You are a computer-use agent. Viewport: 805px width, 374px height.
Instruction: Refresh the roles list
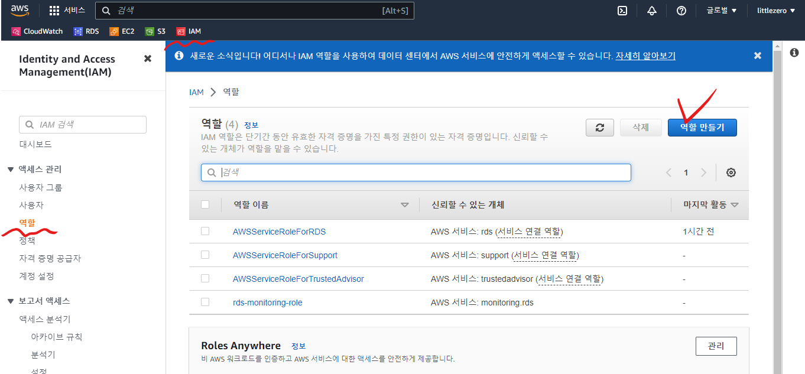pos(600,128)
